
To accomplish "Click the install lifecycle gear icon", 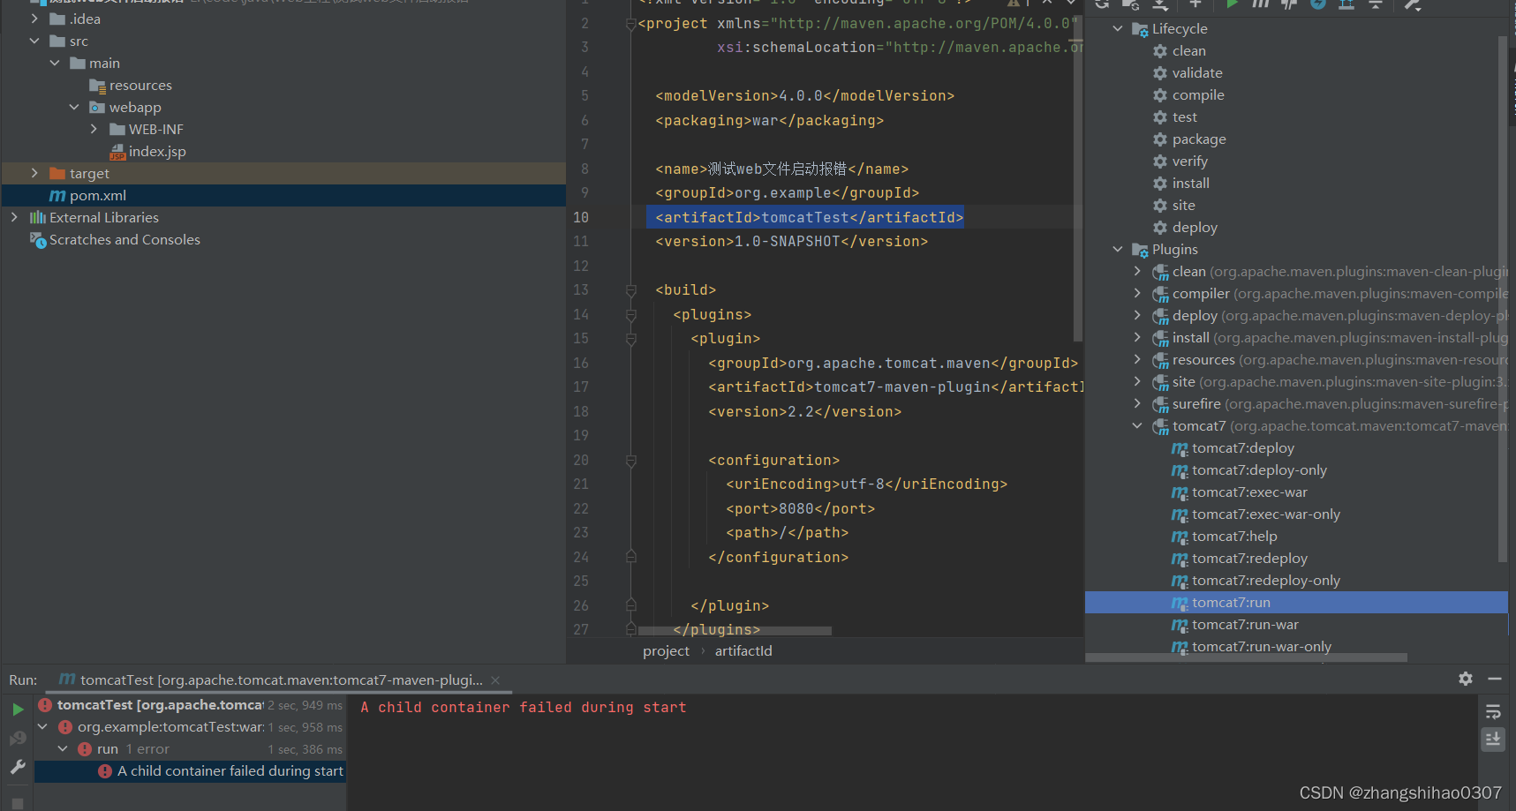I will point(1160,184).
